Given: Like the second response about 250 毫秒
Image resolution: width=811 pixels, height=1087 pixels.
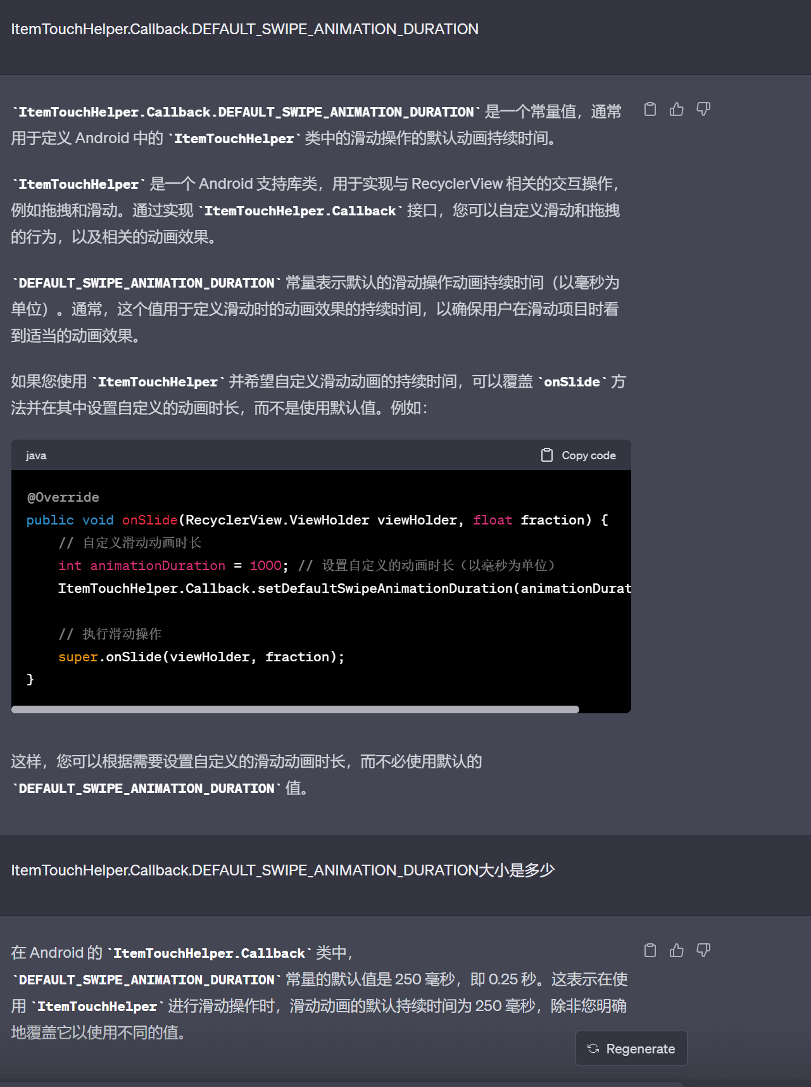Looking at the screenshot, I should click(676, 950).
